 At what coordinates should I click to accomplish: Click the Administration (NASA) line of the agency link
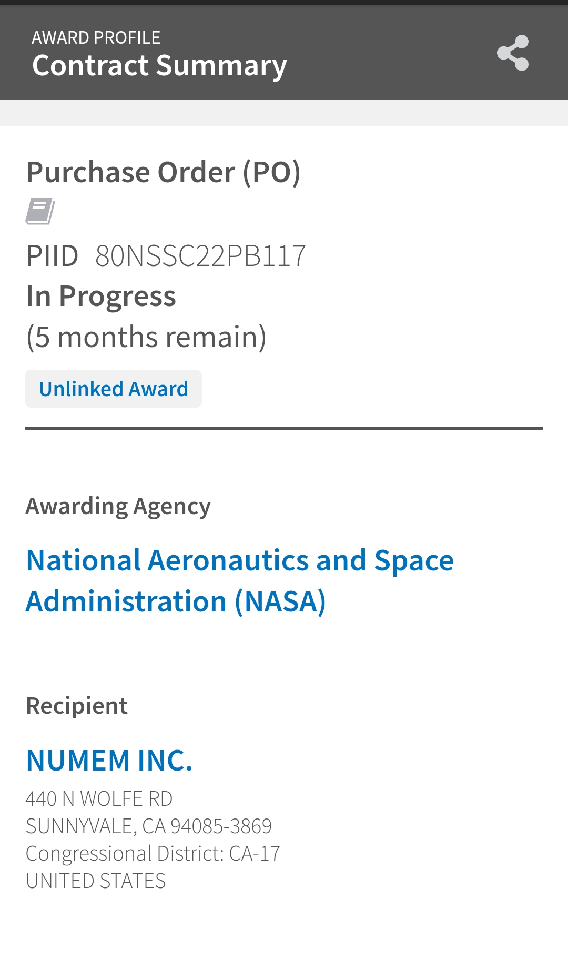[176, 601]
